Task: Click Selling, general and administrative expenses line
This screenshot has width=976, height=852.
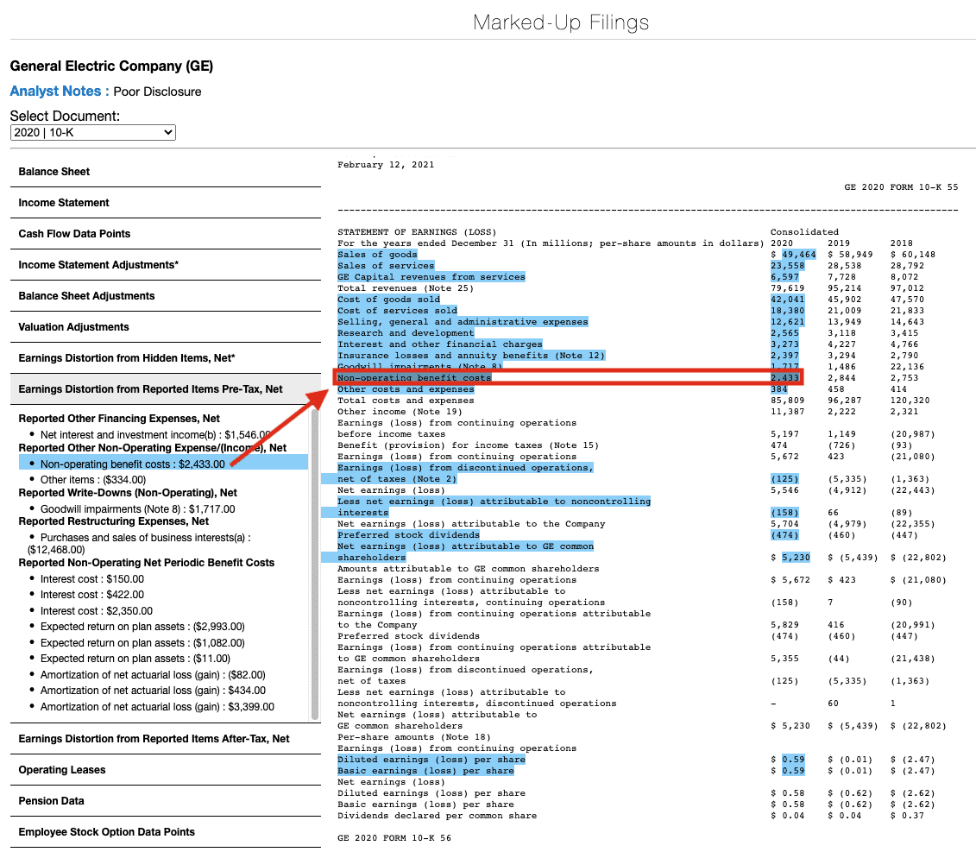Action: [463, 322]
